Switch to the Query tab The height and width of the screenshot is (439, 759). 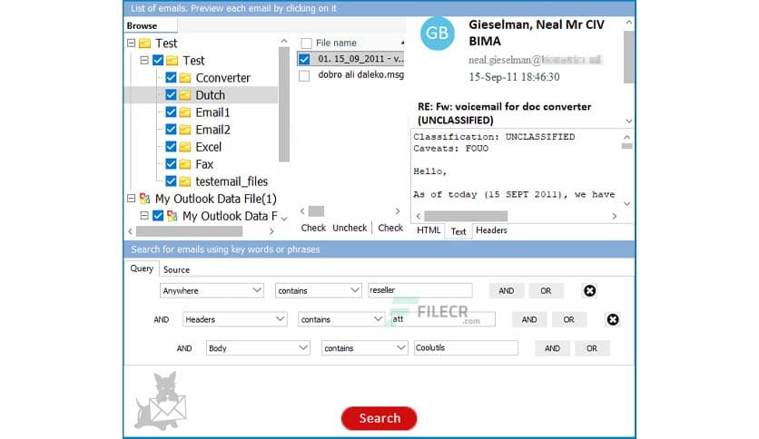[142, 268]
